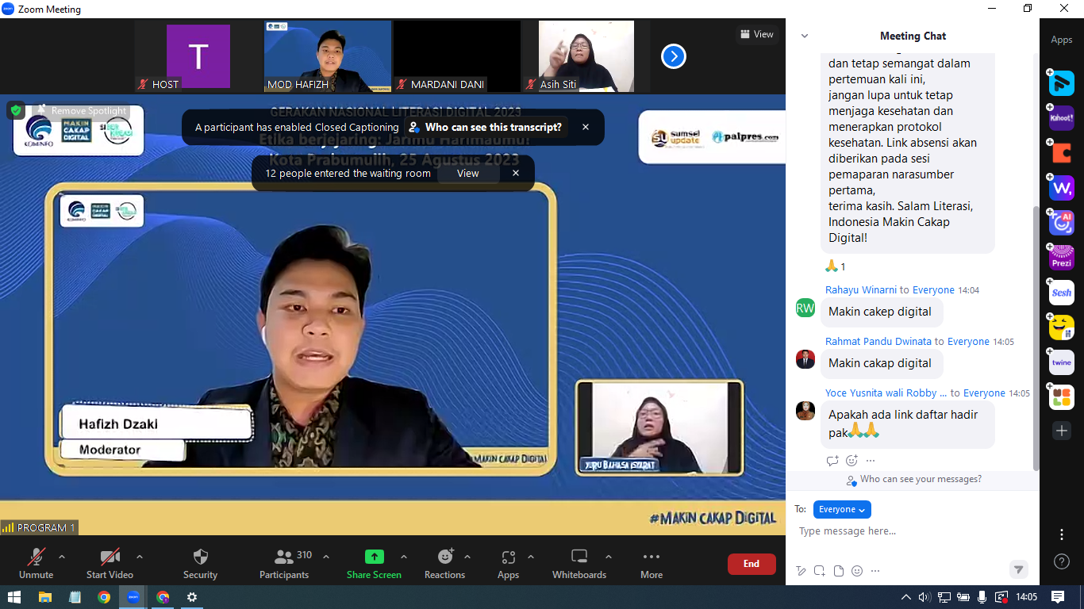Click the message 'Makin cakap digital'
The width and height of the screenshot is (1084, 609).
[880, 363]
